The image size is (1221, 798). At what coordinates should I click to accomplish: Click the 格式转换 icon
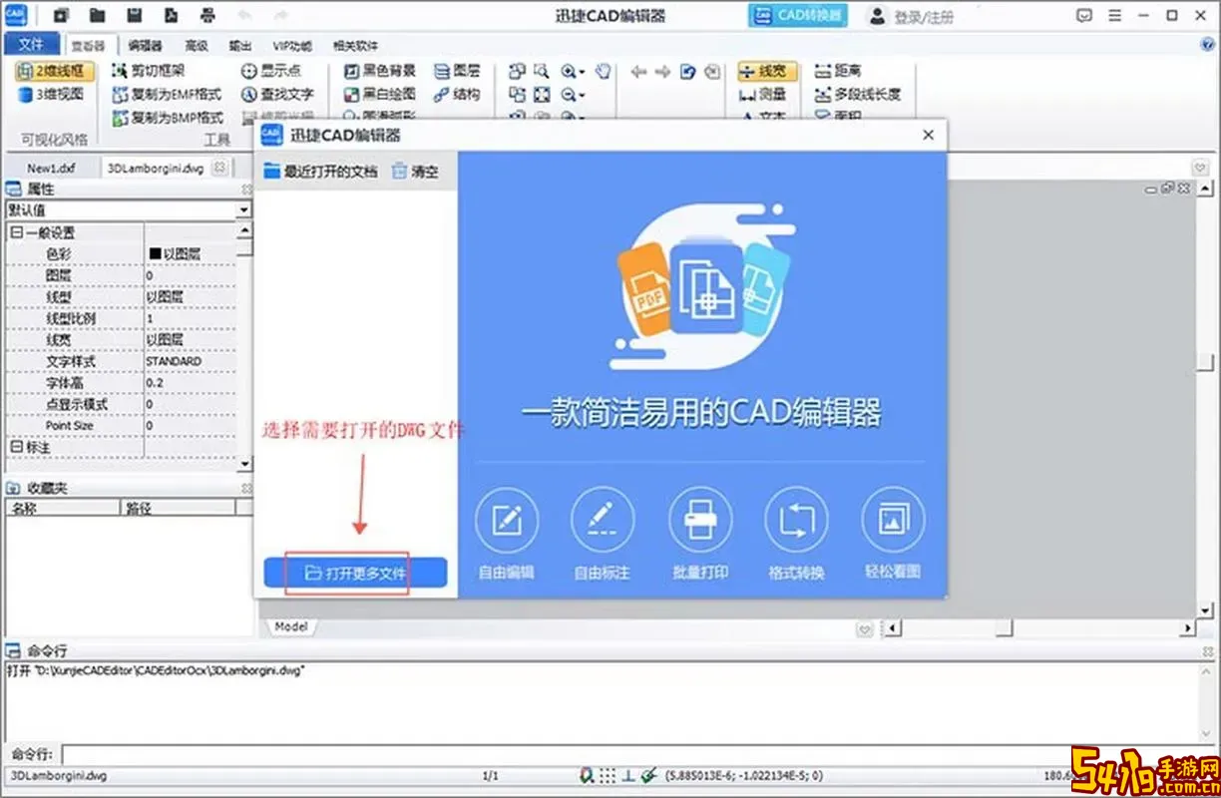click(x=796, y=521)
